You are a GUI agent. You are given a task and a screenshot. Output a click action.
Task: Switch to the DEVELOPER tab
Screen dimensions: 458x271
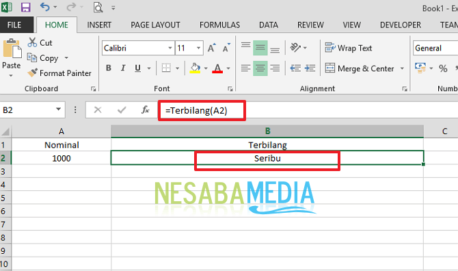[401, 25]
